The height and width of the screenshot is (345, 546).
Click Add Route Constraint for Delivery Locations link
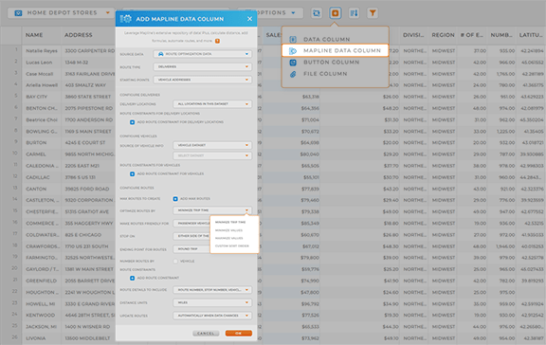coord(180,122)
